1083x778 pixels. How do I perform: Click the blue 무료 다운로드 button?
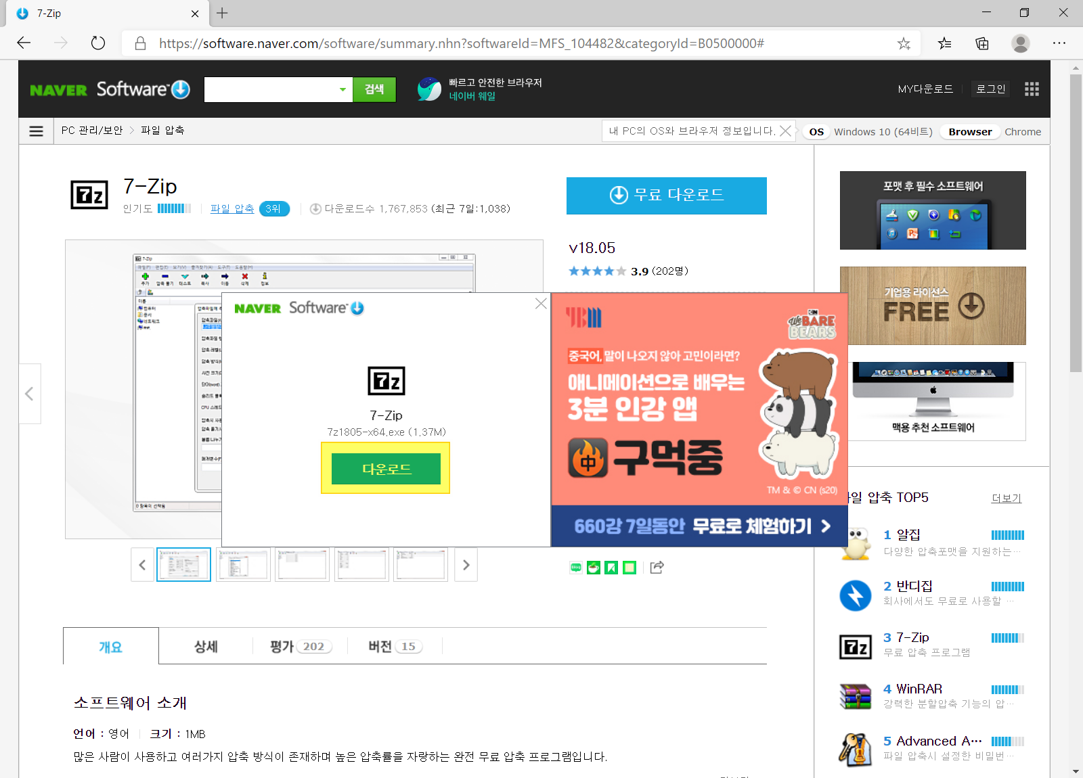[x=666, y=196]
